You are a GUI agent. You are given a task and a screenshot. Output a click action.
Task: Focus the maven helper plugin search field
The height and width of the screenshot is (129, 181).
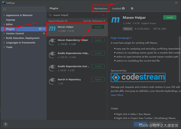coord(77,15)
